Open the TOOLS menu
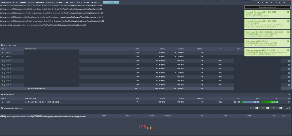This screenshot has width=292, height=136. point(86,2)
